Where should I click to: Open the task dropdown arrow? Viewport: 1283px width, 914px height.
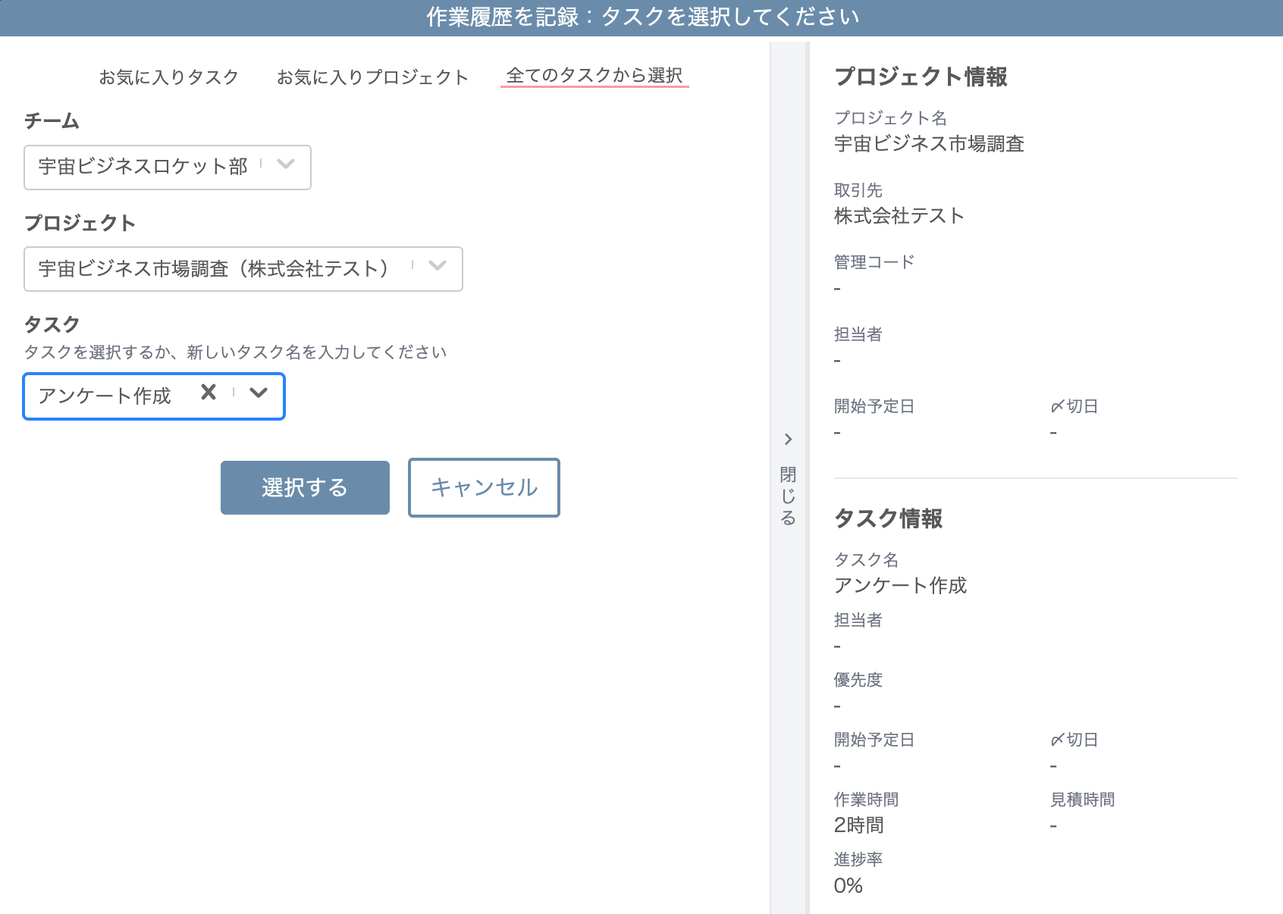pyautogui.click(x=259, y=395)
